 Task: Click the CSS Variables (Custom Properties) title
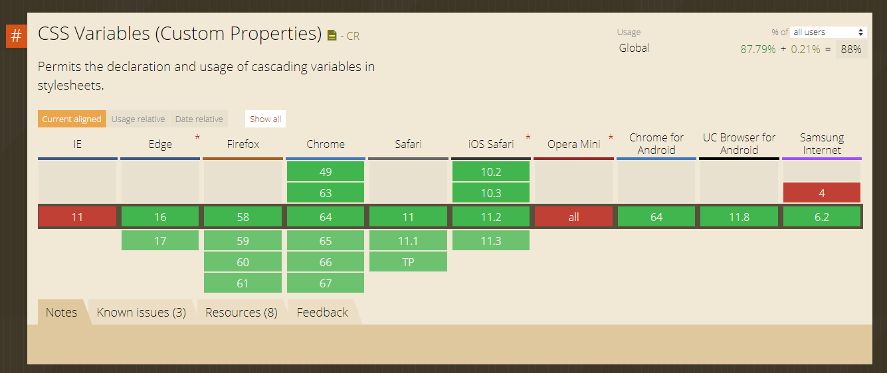(x=180, y=33)
